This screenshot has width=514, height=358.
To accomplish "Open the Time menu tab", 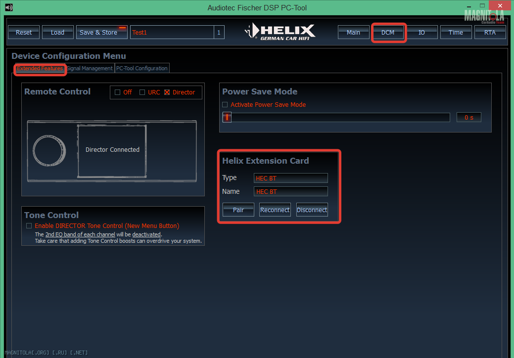I will pos(456,32).
